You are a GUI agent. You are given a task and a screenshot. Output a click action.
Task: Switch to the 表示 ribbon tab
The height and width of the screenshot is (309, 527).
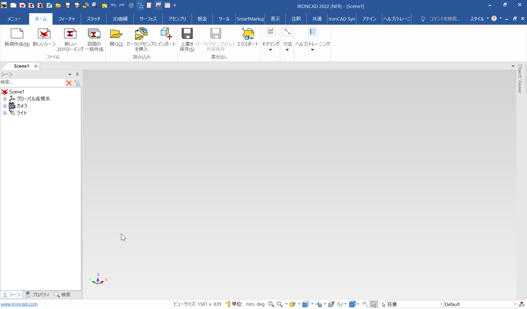275,19
